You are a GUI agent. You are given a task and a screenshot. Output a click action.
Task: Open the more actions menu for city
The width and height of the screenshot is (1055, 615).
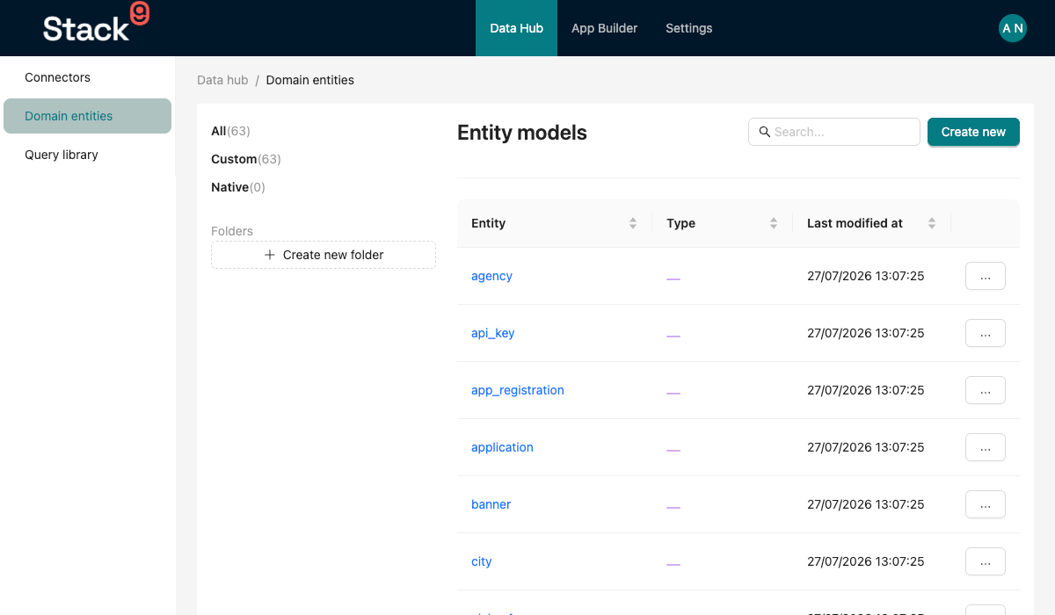(986, 561)
